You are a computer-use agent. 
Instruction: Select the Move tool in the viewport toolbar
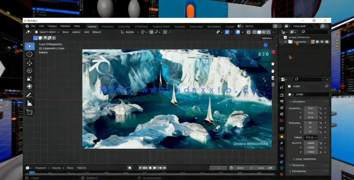tap(30, 63)
